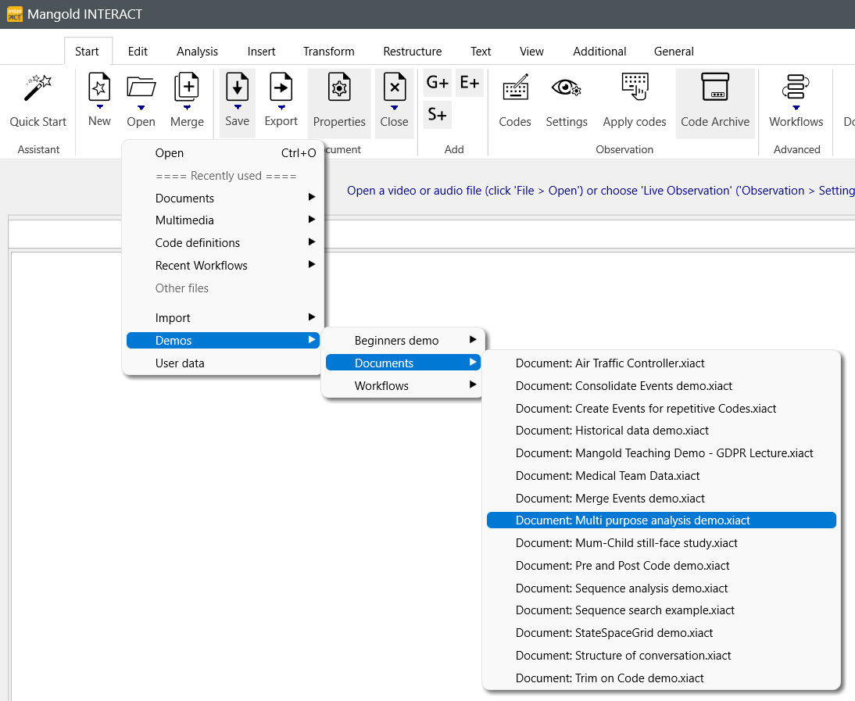Select the Start ribbon tab

pos(88,52)
